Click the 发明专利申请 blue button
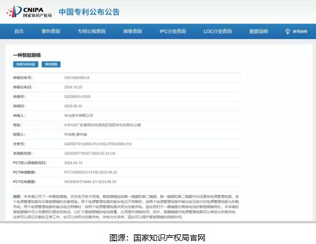This screenshot has height=244, width=316. click(26, 64)
